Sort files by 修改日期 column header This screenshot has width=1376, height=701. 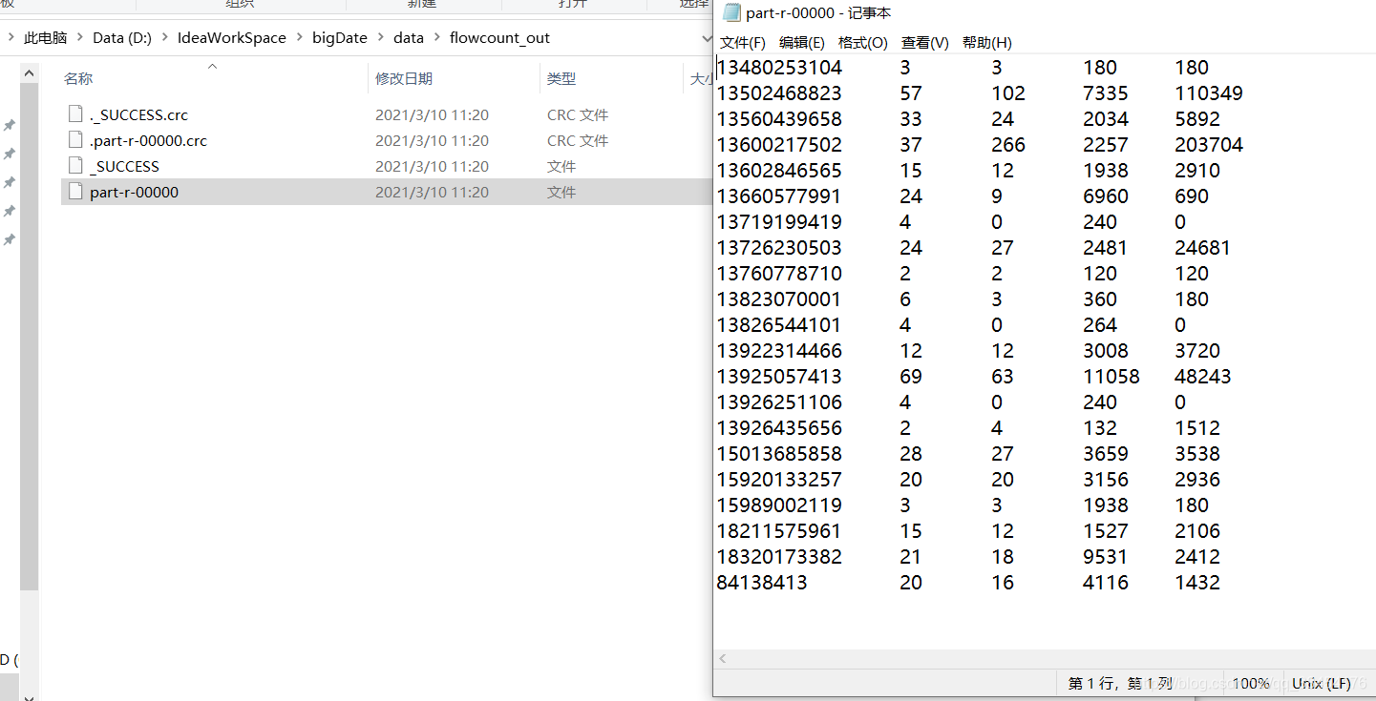point(404,78)
